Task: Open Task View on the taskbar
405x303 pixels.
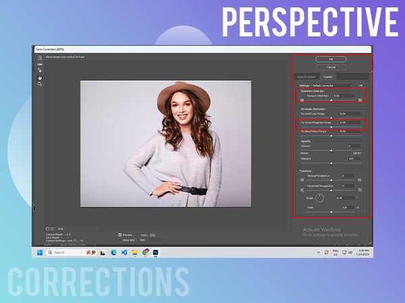Action: point(103,252)
